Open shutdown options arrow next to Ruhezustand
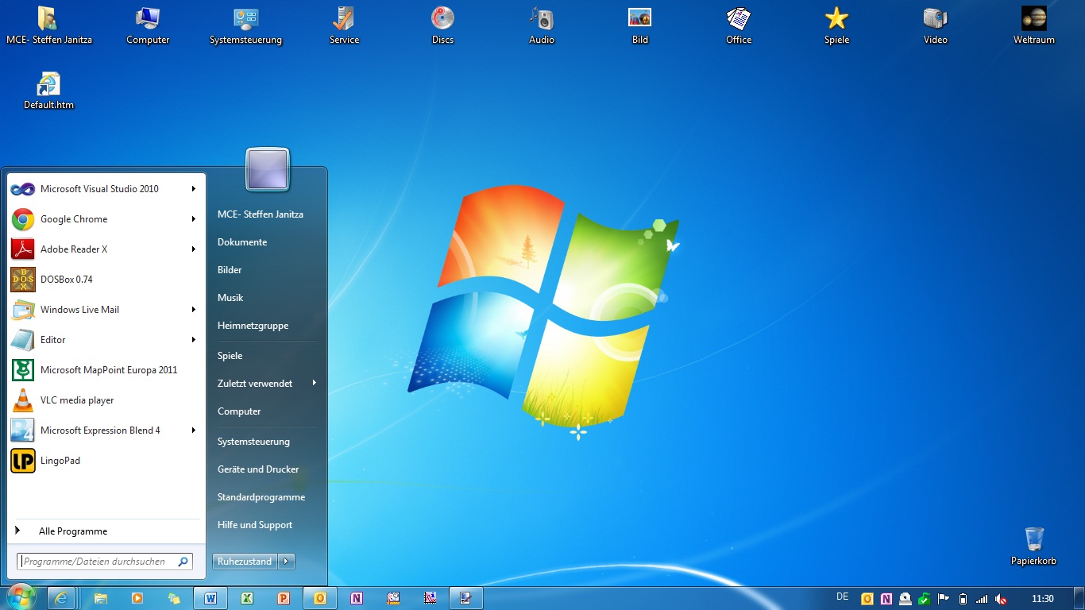Screen dimensions: 1085x610 [286, 562]
